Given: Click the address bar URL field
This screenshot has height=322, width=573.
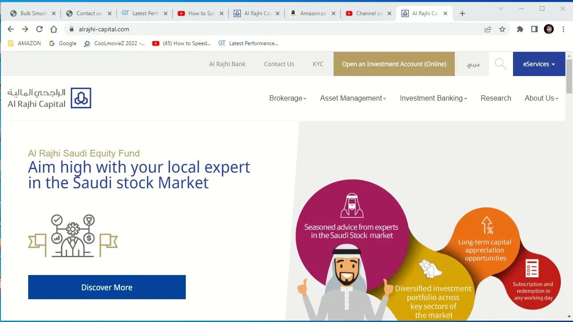Looking at the screenshot, I should pos(273,29).
